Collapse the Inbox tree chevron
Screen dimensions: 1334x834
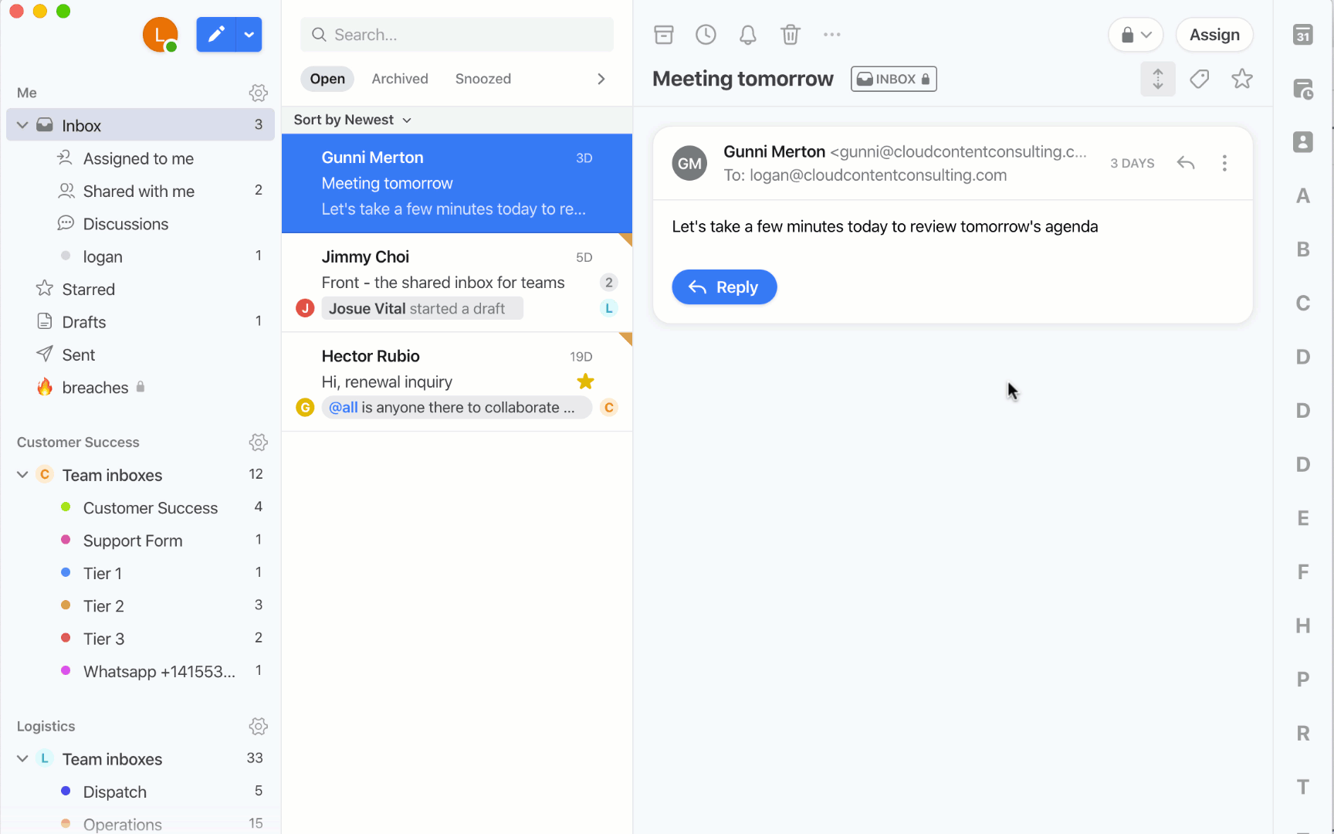point(22,125)
